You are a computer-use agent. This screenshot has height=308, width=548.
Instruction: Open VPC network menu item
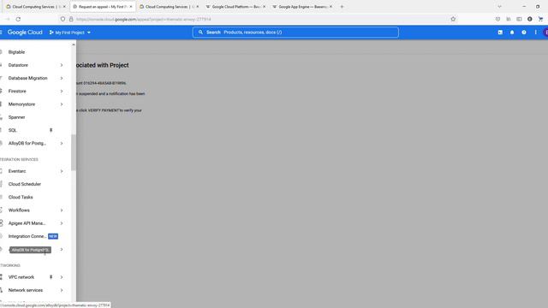coord(21,277)
